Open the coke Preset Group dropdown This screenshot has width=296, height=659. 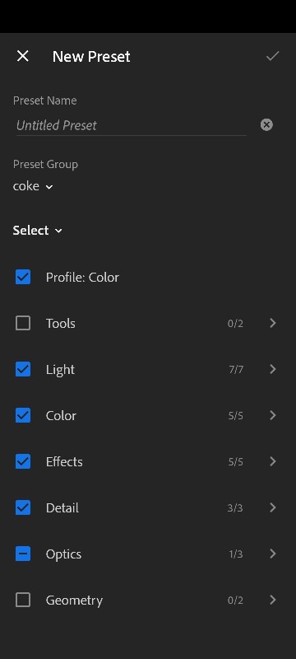tap(33, 186)
